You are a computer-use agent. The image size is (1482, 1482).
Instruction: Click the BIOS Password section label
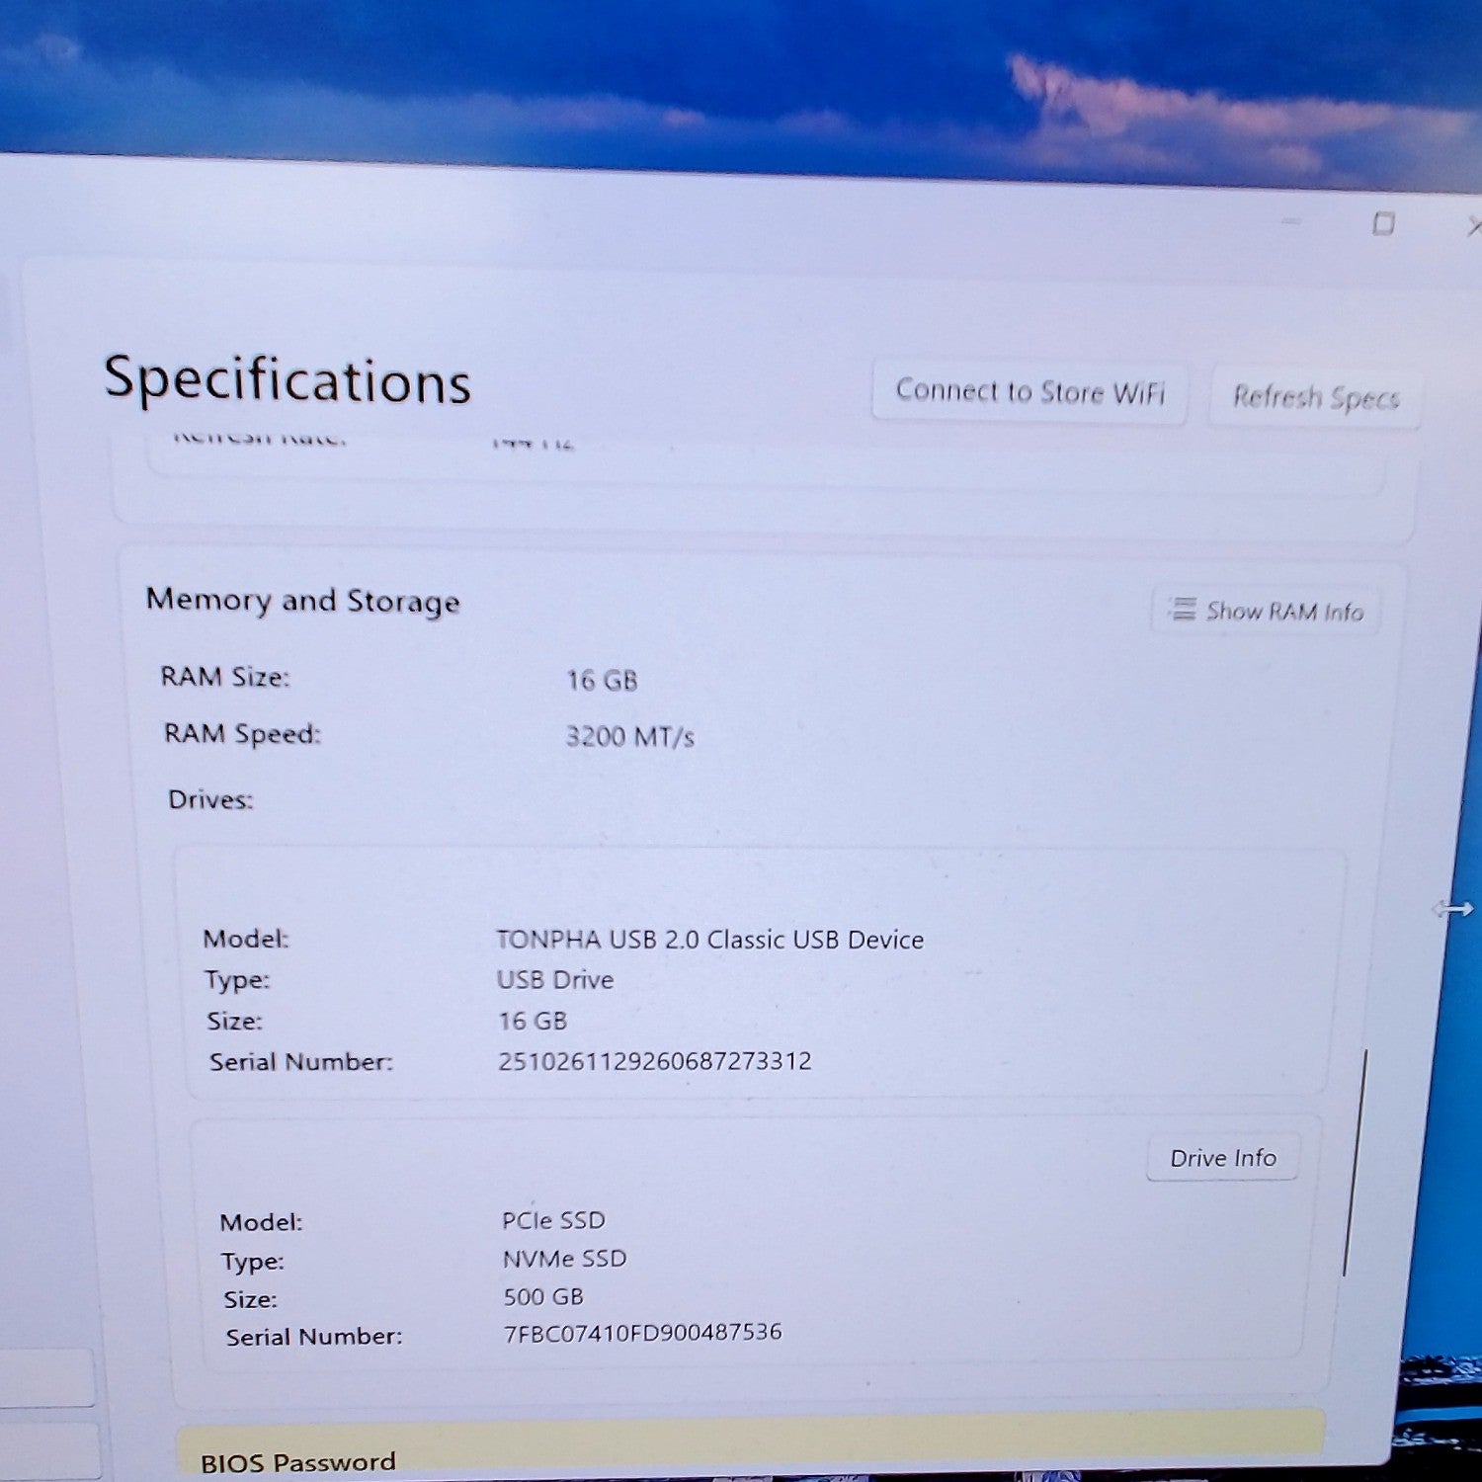click(298, 1462)
